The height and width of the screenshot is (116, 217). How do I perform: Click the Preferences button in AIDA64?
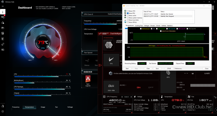coord(178,68)
